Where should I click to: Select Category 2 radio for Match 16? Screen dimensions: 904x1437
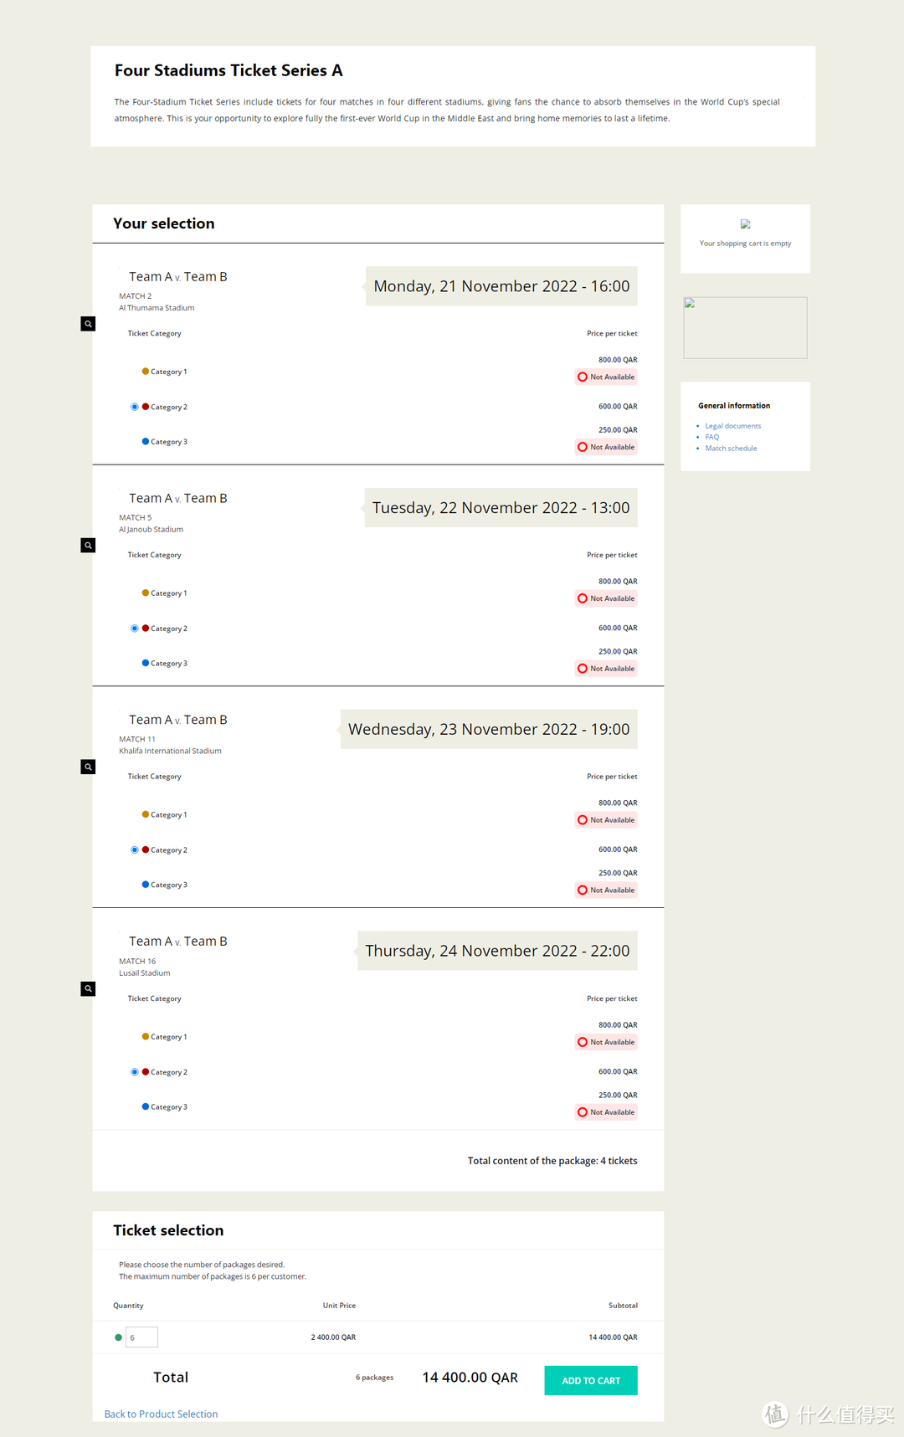tap(135, 1072)
